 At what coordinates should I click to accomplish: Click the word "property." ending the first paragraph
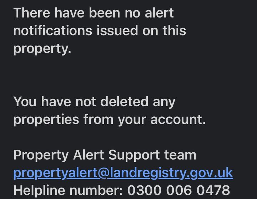click(x=42, y=48)
